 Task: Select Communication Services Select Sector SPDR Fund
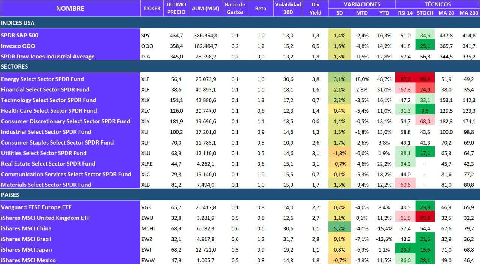click(70, 174)
